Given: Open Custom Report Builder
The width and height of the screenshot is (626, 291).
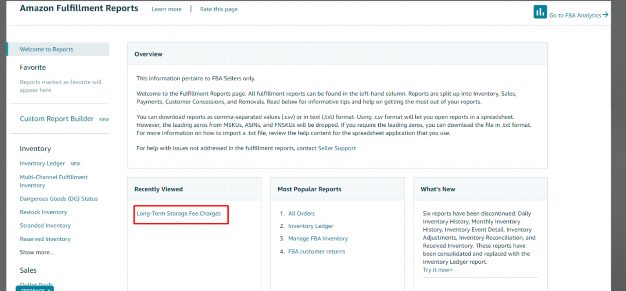Looking at the screenshot, I should tap(57, 119).
